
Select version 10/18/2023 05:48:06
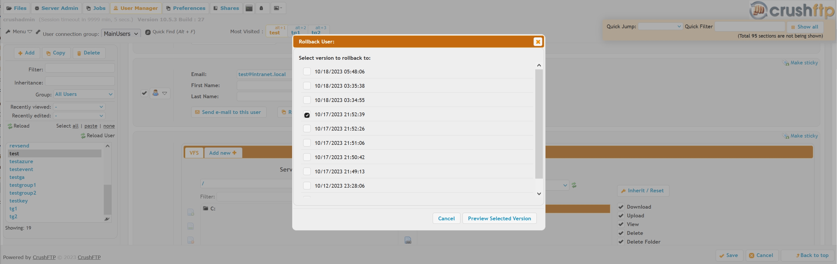click(x=307, y=71)
